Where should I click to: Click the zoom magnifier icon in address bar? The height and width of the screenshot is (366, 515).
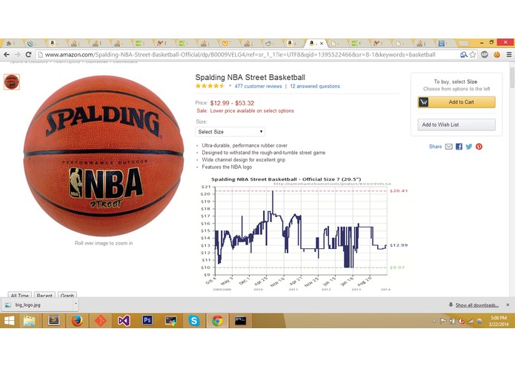point(464,55)
